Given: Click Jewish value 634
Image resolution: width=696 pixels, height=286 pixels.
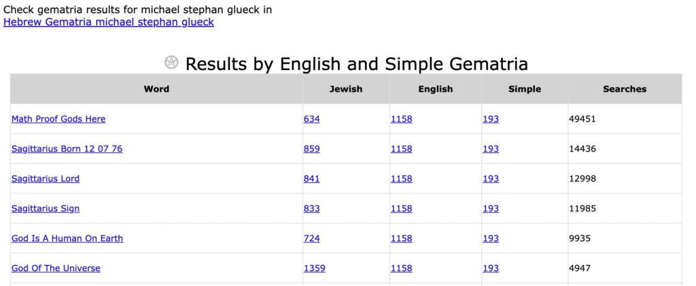Looking at the screenshot, I should (x=311, y=119).
